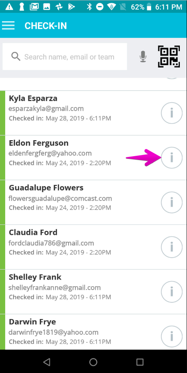Open the hamburger navigation menu

click(x=8, y=26)
